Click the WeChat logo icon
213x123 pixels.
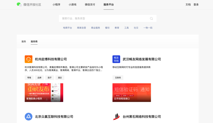coord(19,4)
